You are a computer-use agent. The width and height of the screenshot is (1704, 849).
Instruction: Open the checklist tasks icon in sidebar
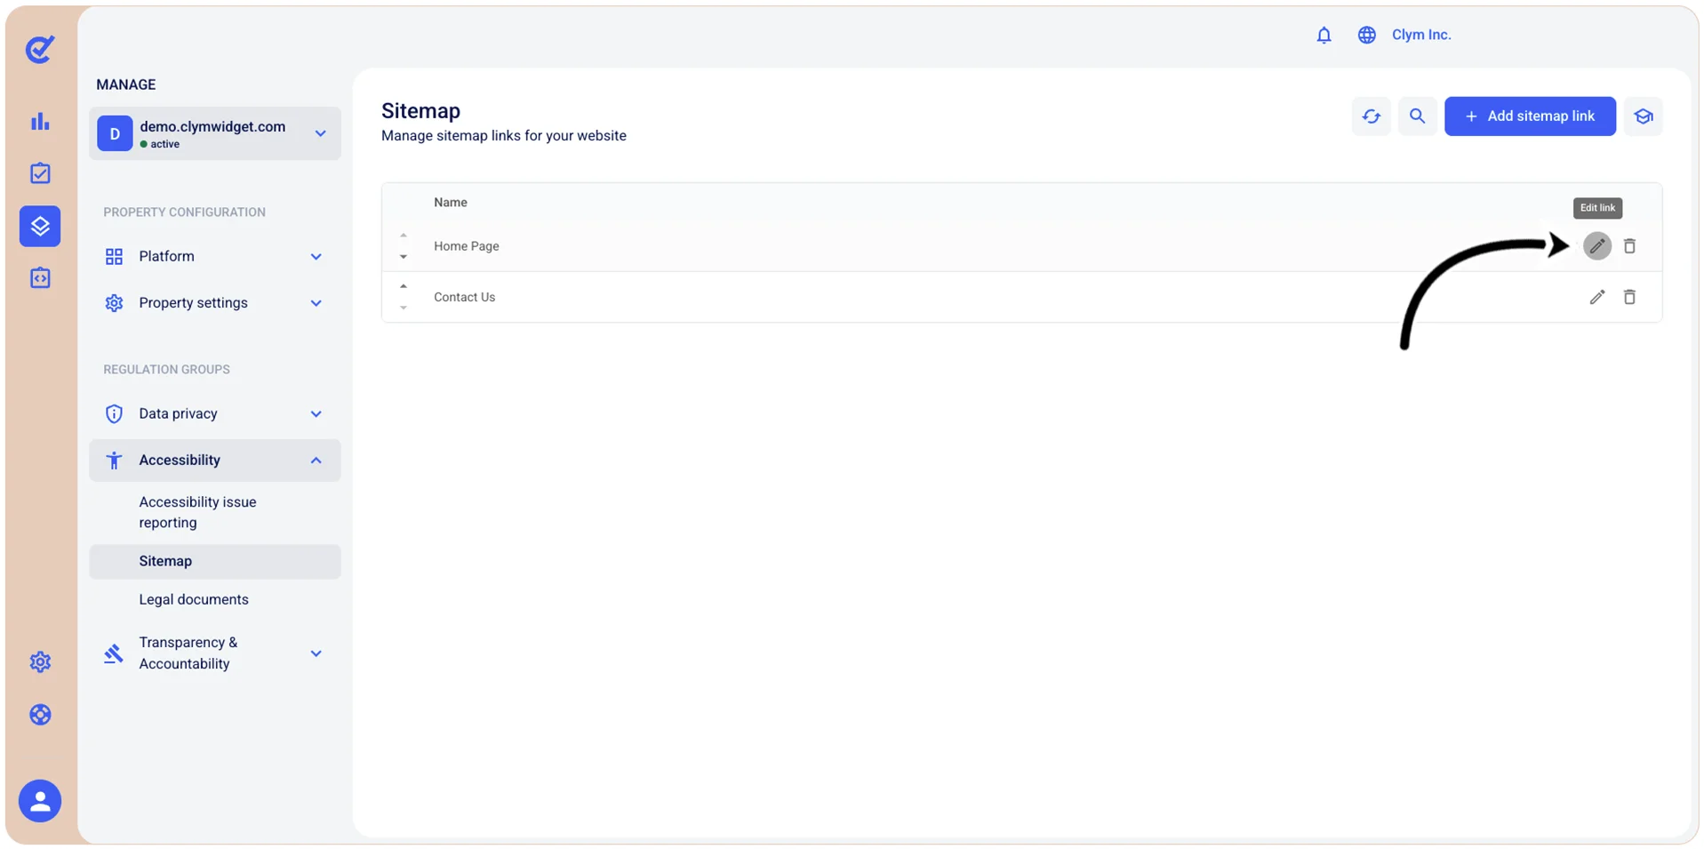click(40, 173)
